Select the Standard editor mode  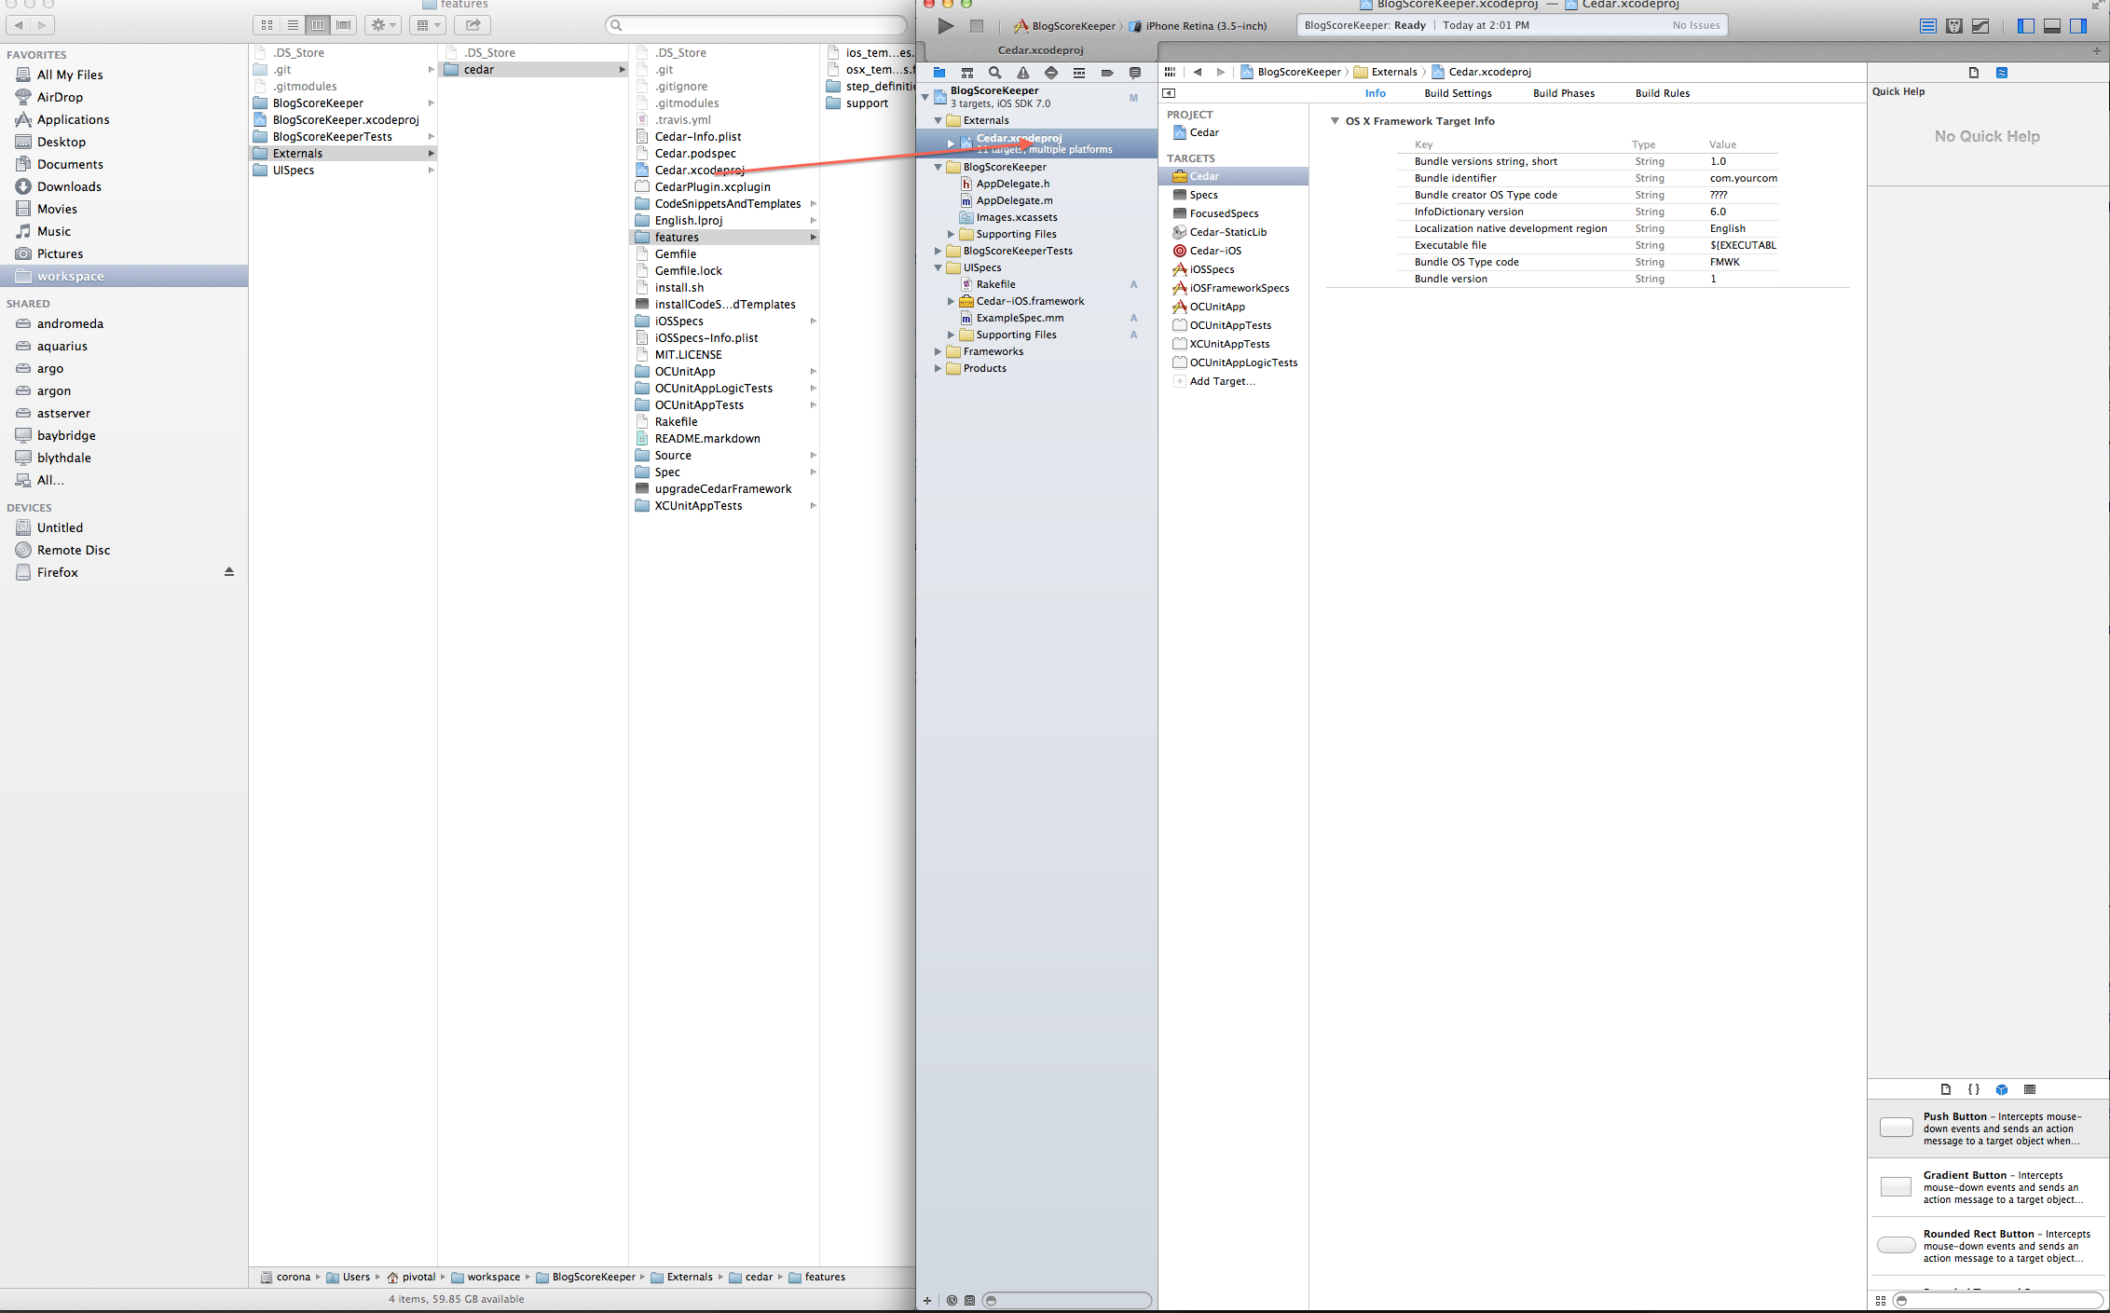pos(1928,26)
